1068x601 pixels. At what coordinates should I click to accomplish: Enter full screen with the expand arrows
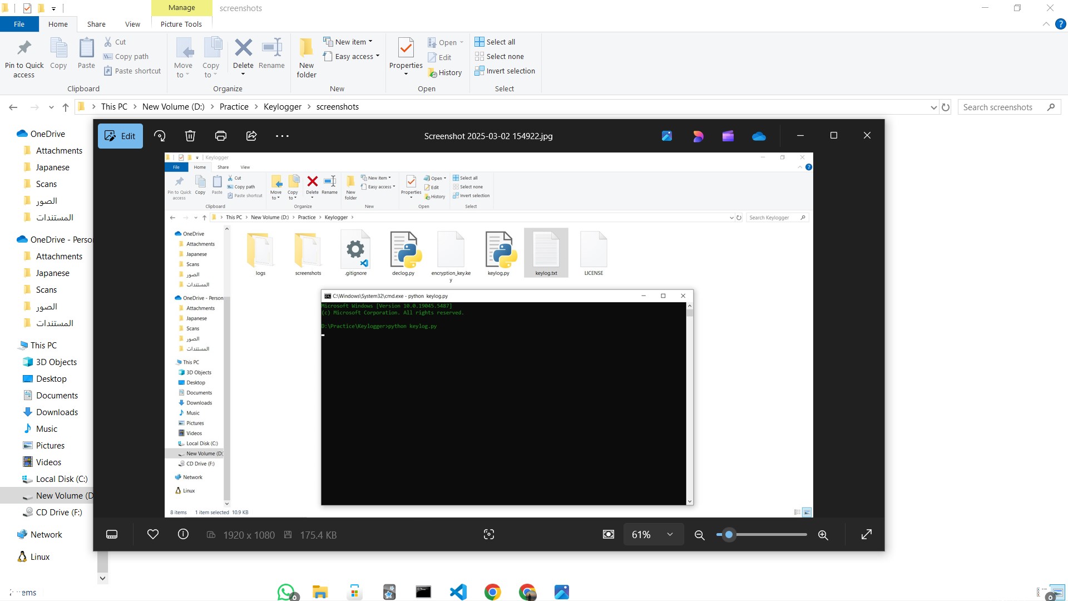(866, 534)
